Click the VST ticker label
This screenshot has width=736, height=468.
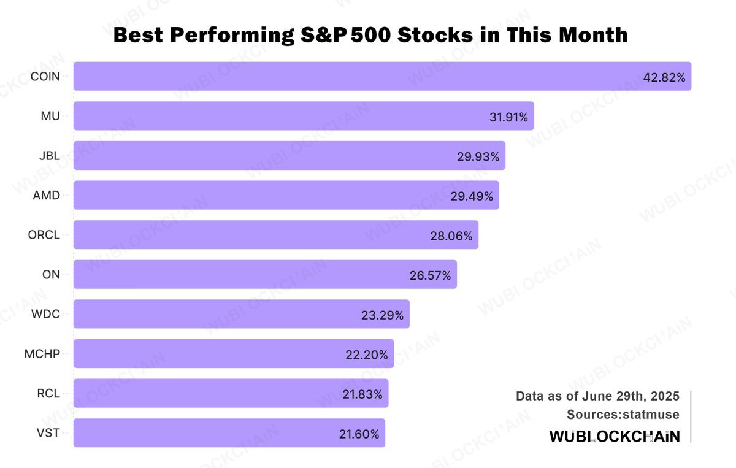point(48,433)
